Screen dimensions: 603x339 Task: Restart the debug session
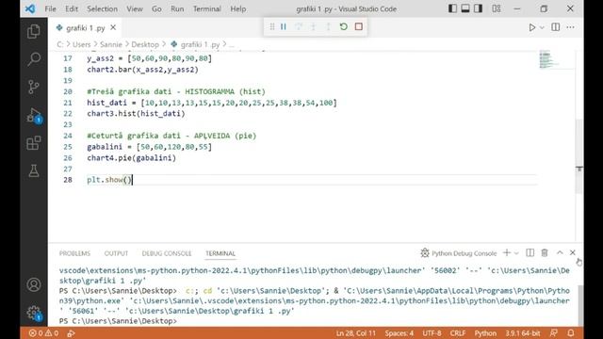(x=343, y=26)
